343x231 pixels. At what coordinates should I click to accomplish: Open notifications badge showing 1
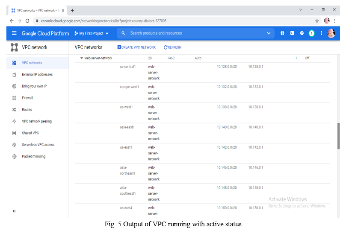click(311, 33)
